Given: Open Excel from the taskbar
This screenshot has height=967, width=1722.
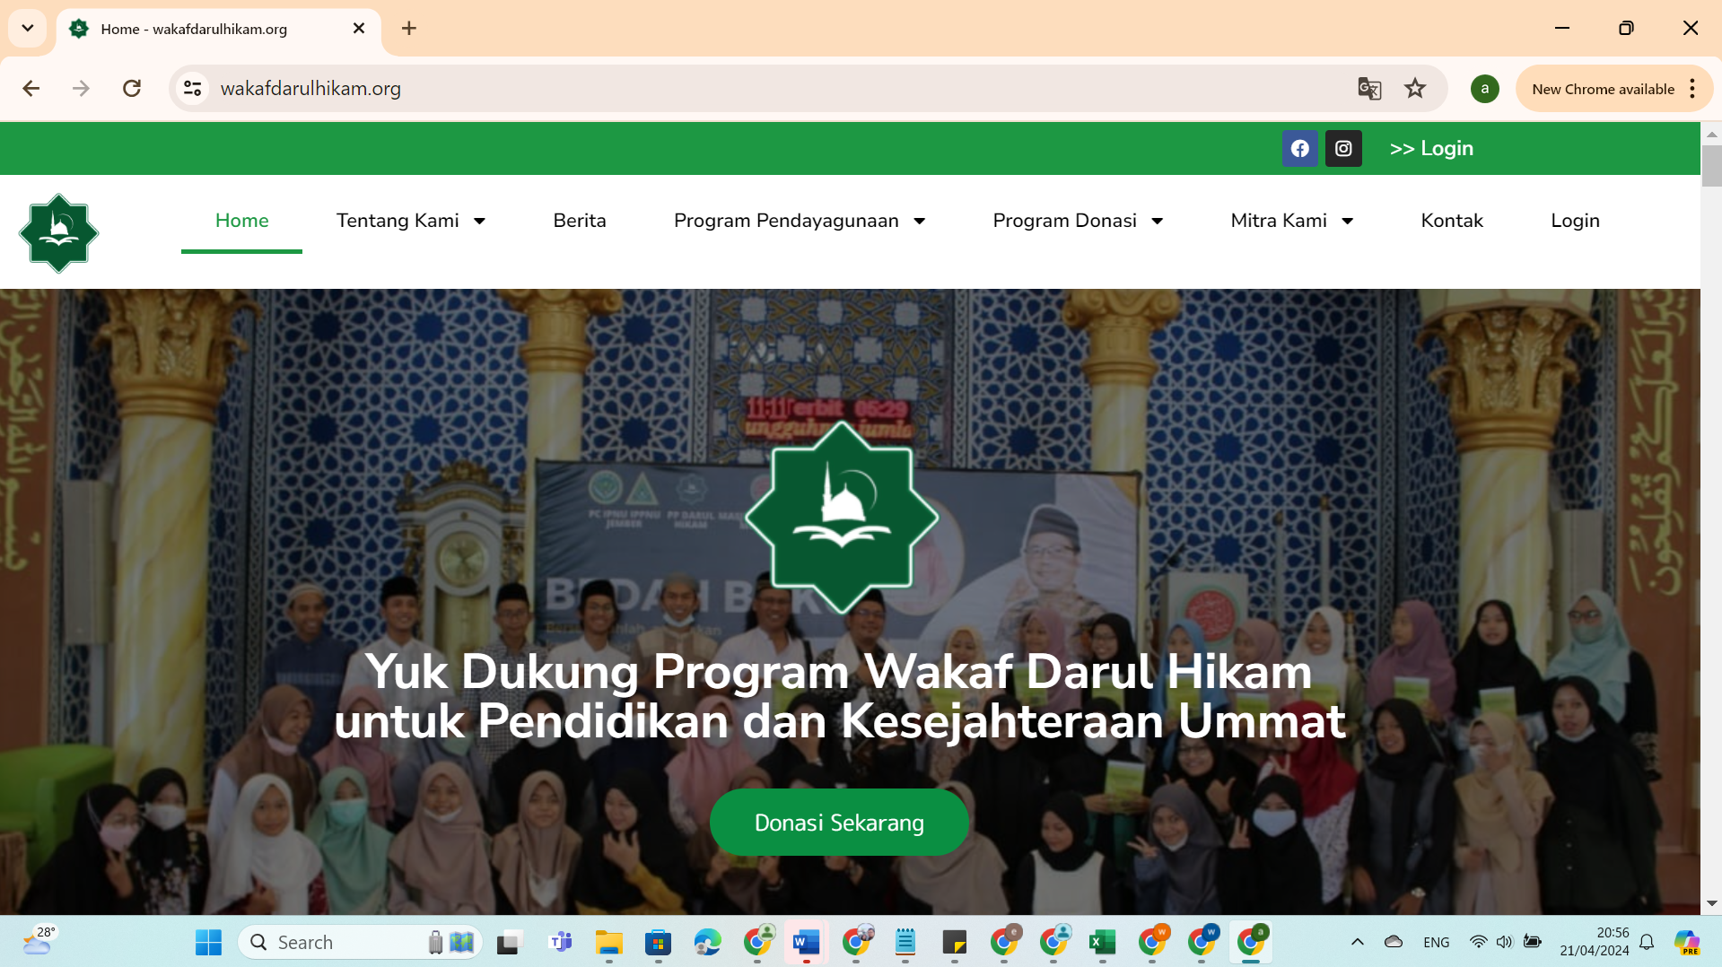Looking at the screenshot, I should pyautogui.click(x=1102, y=942).
